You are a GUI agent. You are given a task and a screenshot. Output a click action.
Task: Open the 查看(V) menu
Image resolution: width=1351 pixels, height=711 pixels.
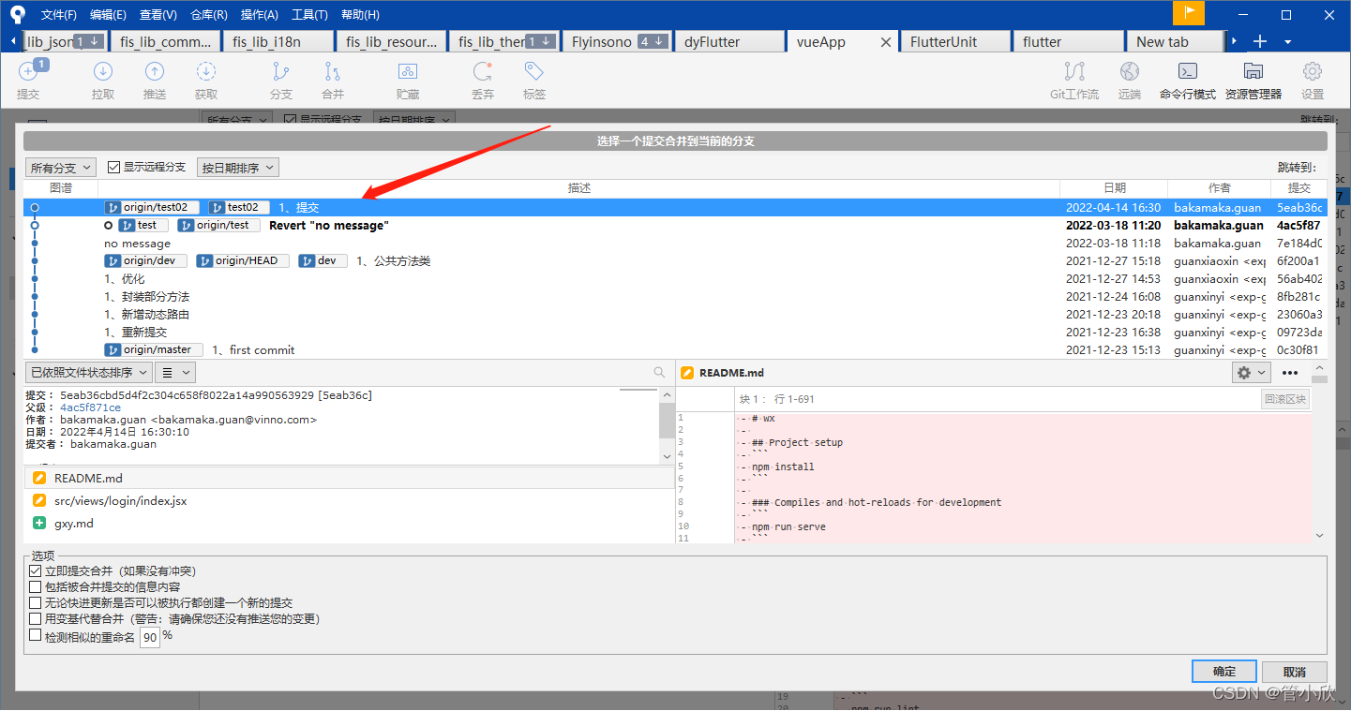[x=158, y=14]
